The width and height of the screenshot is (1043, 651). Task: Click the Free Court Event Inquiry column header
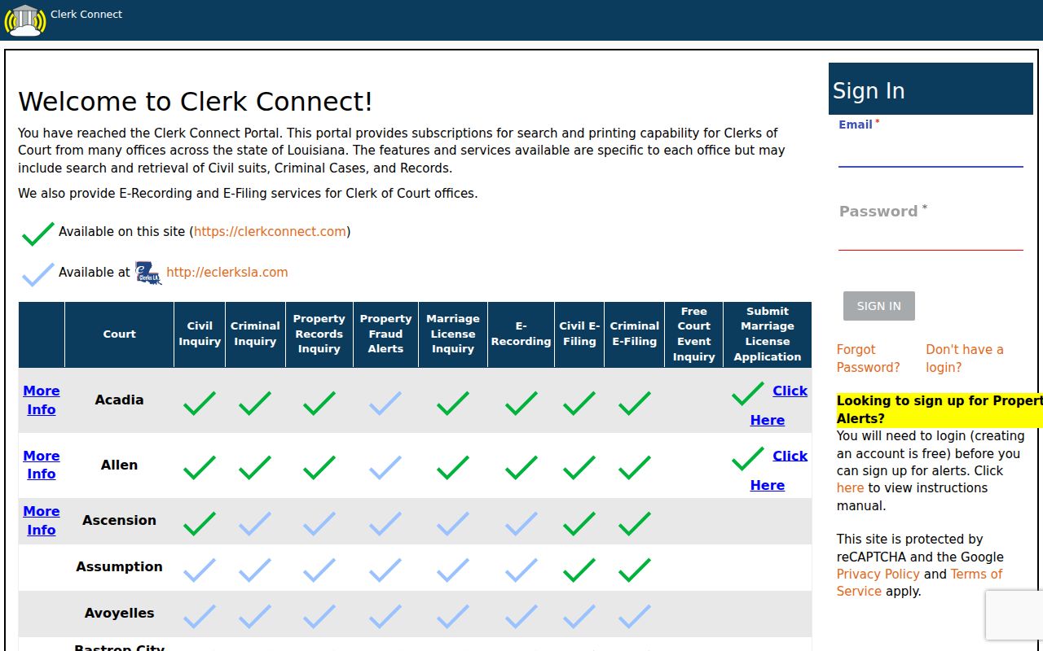pos(693,334)
